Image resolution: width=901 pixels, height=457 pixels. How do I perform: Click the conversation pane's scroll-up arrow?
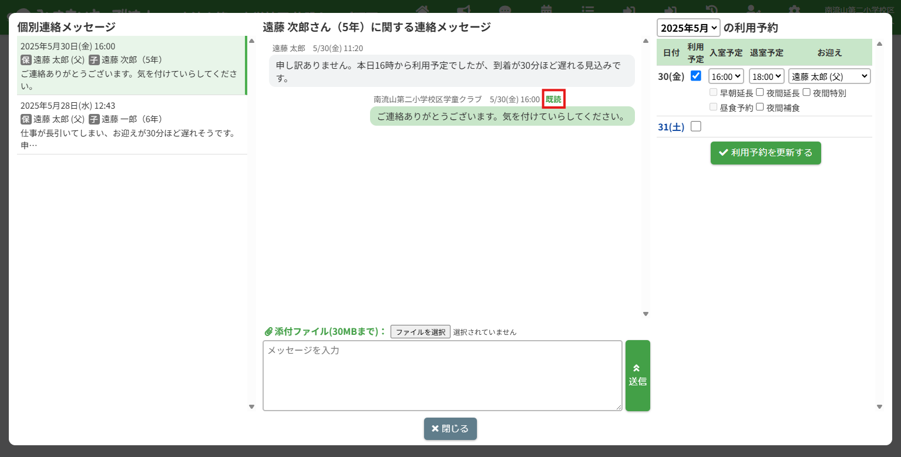coord(646,41)
